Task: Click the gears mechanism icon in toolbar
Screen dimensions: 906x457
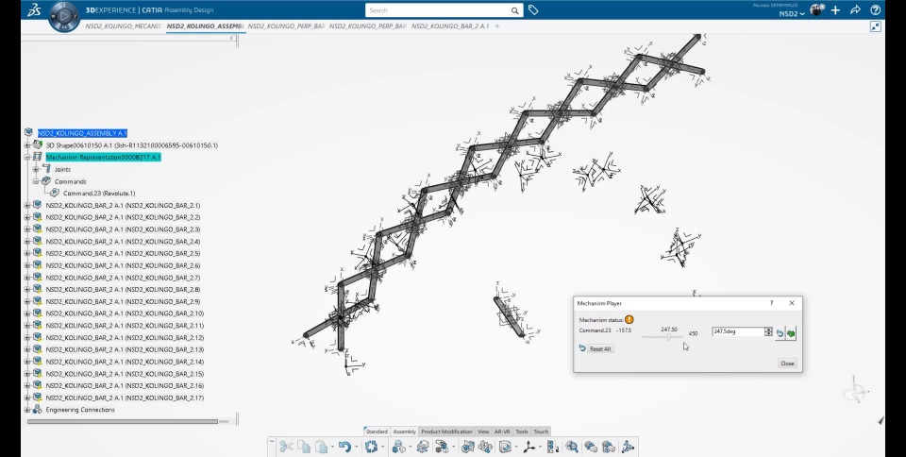Action: [x=485, y=447]
